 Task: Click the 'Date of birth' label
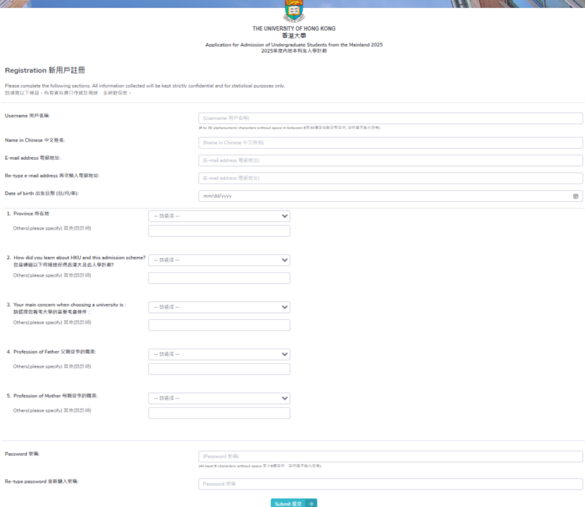42,194
